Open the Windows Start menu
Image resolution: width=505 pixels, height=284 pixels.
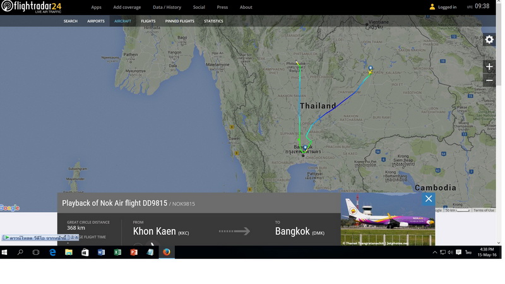point(4,252)
